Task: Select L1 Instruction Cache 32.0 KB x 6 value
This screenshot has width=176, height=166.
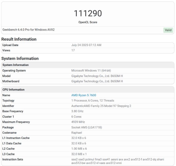Action: click(x=79, y=138)
